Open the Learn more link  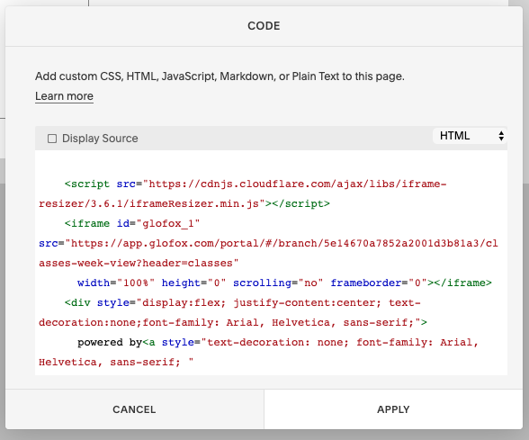[x=64, y=96]
